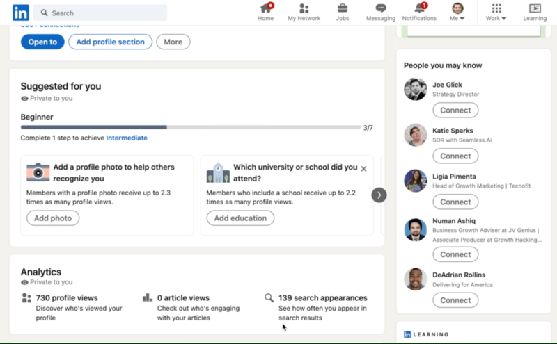This screenshot has height=344, width=557.
Task: Click into the Search field
Action: (100, 13)
